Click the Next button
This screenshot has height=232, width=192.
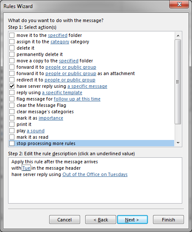[x=132, y=220]
